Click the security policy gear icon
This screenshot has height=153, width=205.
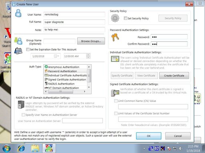click(x=115, y=18)
